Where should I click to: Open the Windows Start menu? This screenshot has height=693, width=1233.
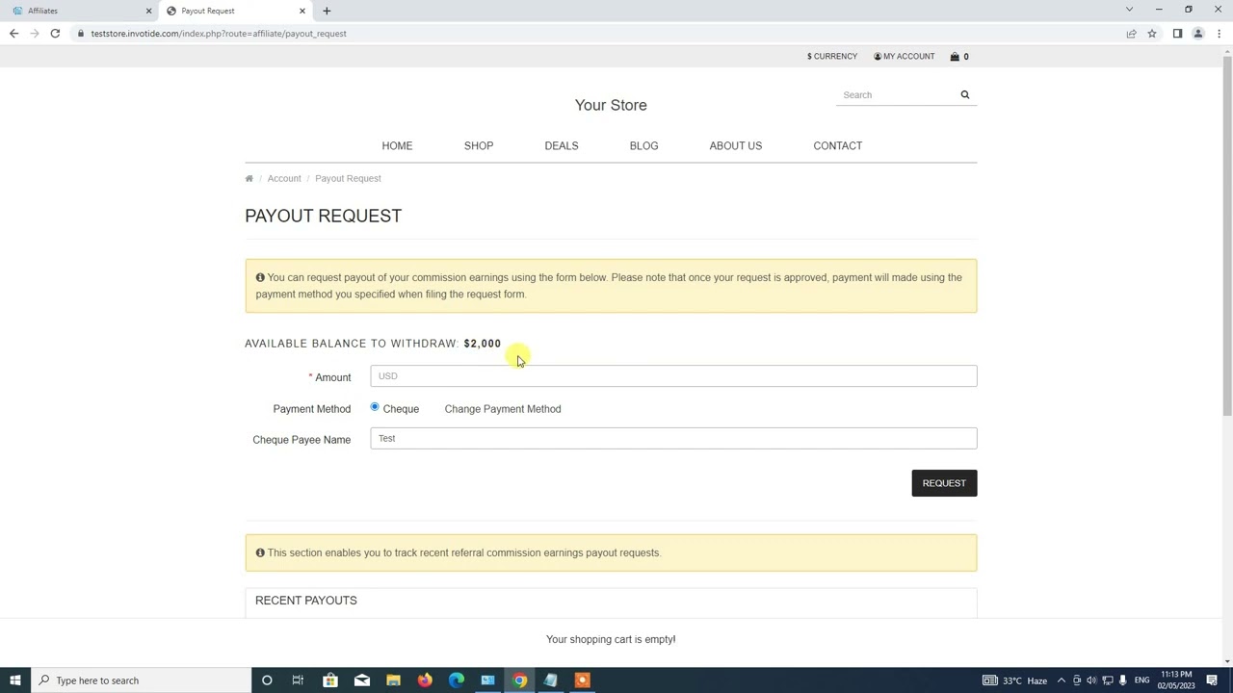(x=14, y=680)
